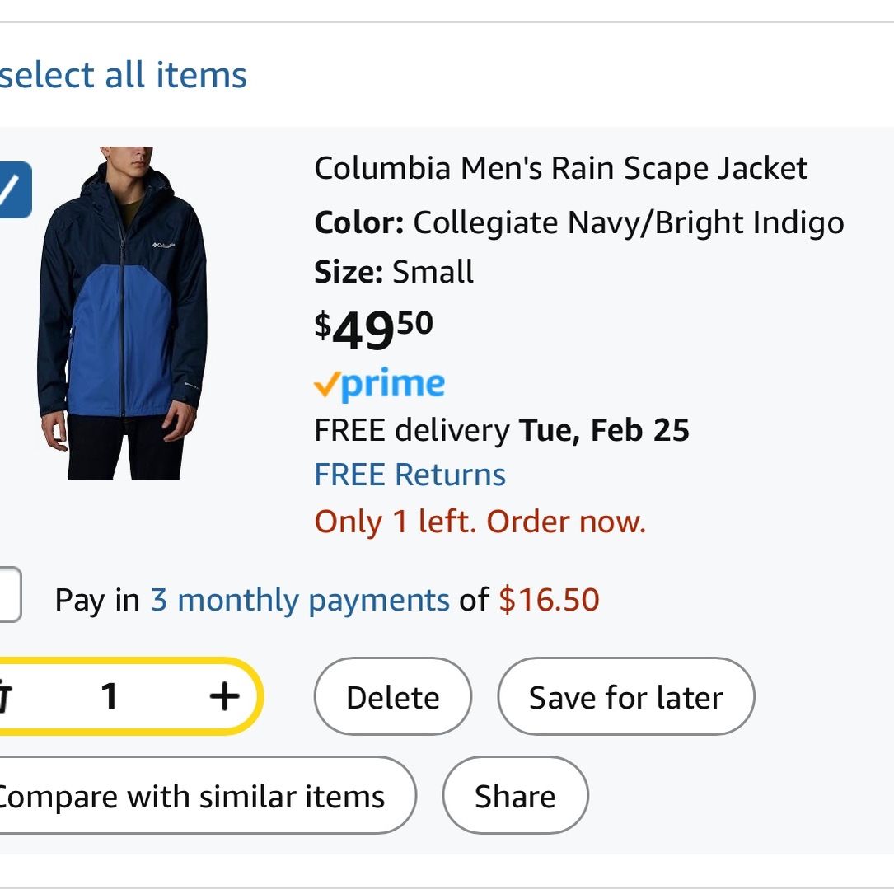Click the trash icon in quantity stepper
The width and height of the screenshot is (894, 894).
[5, 696]
